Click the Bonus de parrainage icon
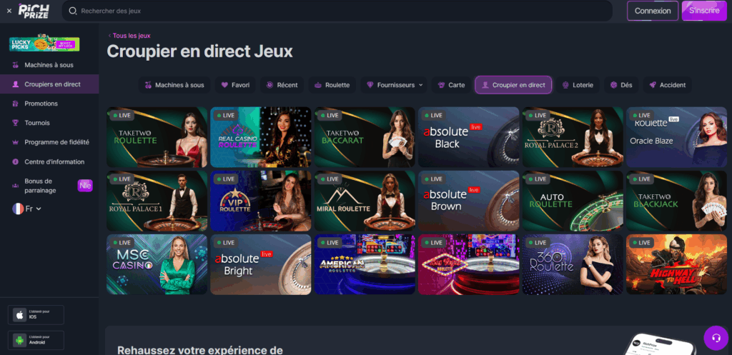This screenshot has width=732, height=355. click(16, 186)
